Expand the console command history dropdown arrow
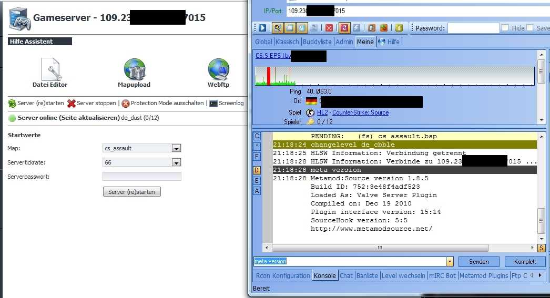This screenshot has width=550, height=298. pyautogui.click(x=450, y=262)
